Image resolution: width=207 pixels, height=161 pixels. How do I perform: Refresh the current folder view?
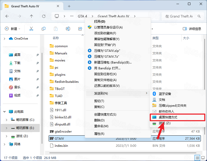click(44, 16)
